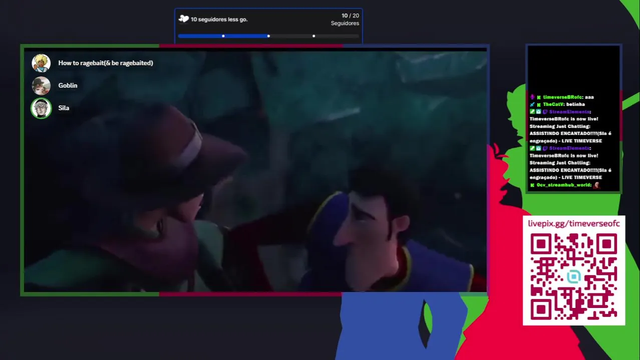640x360 pixels.
Task: Click the sword moderator badge beside TheCatV
Action: (x=532, y=104)
